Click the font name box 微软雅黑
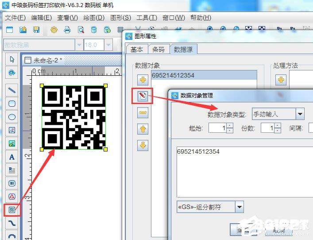Viewport: 313px width, 240px height. [39, 45]
